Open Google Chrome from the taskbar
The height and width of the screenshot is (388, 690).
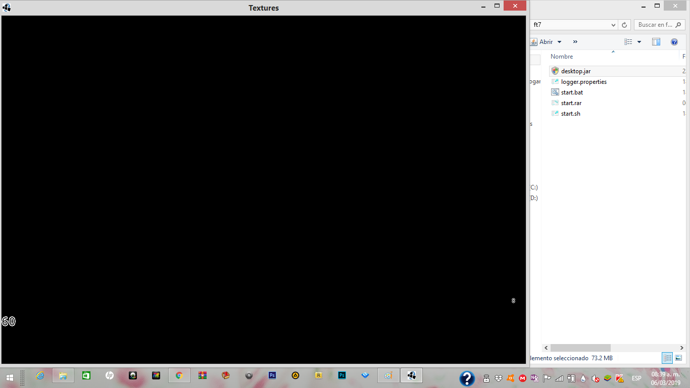[179, 375]
